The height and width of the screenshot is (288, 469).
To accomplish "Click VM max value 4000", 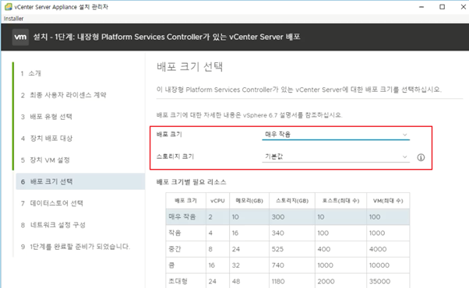I will point(378,249).
